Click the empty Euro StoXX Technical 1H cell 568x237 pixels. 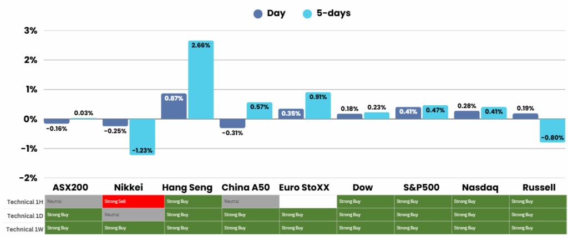pos(308,201)
